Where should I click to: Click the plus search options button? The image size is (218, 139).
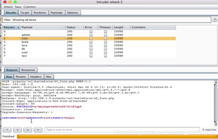click(28, 130)
